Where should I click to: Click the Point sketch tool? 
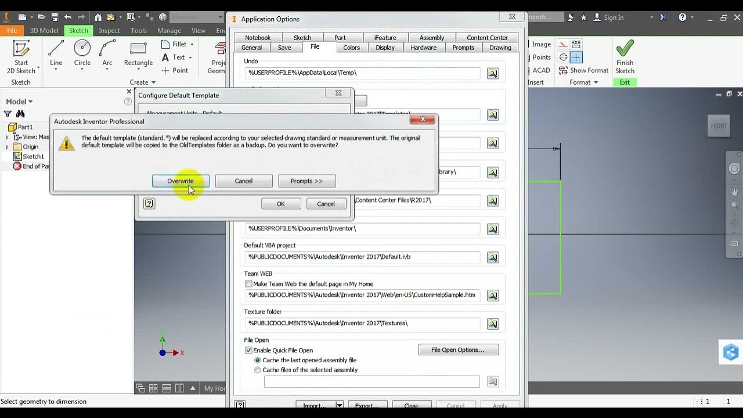175,70
